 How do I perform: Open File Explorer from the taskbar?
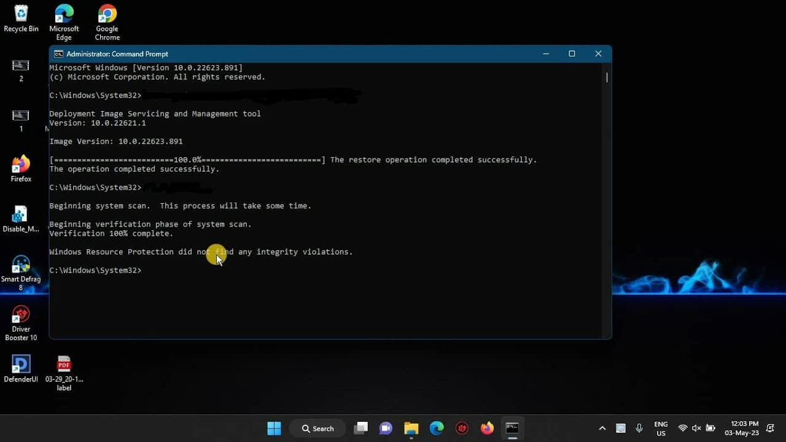coord(411,428)
